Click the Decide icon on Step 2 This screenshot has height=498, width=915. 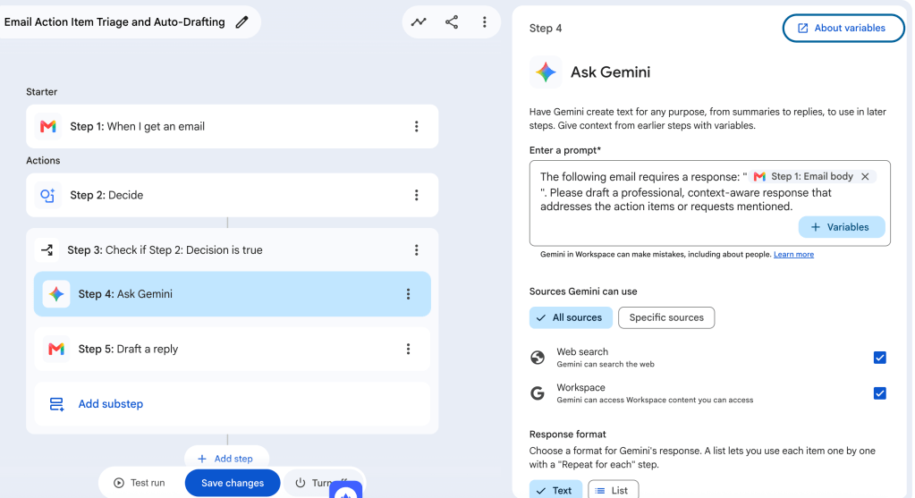click(x=47, y=195)
